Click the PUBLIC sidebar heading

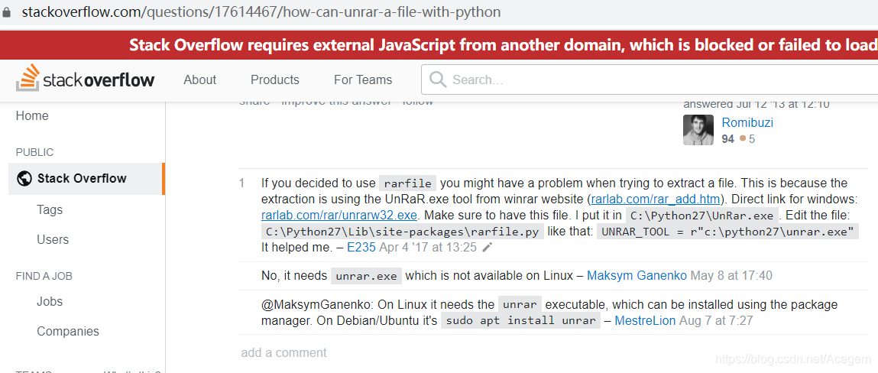pyautogui.click(x=34, y=152)
